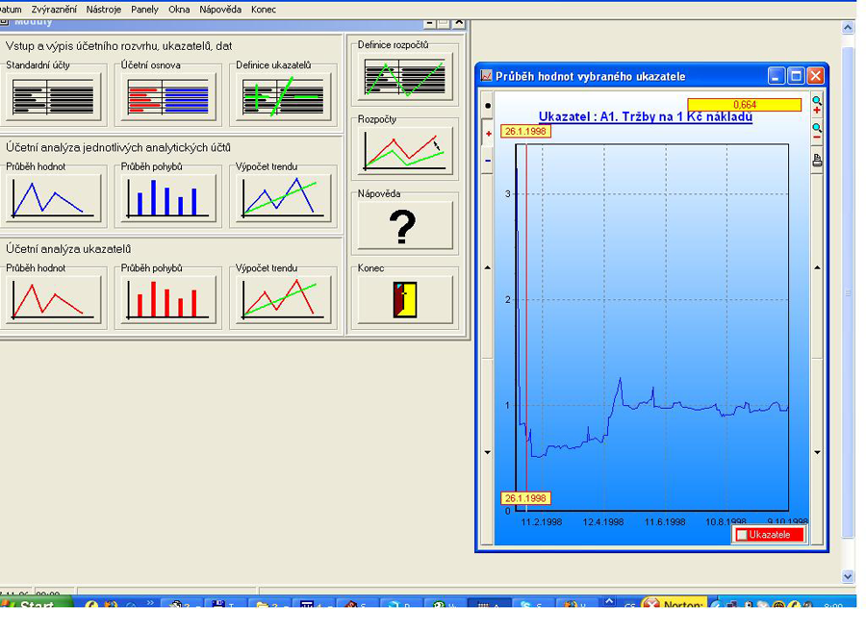Screen dimensions: 866x631
Task: Open the Zvýraznění menu
Action: click(x=54, y=10)
